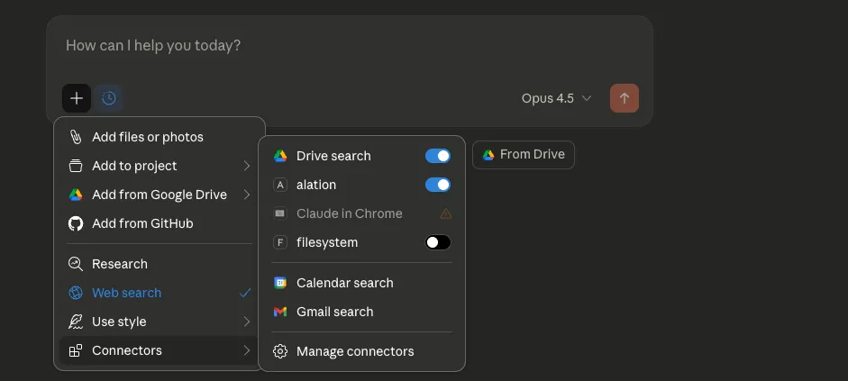Click the Google Calendar icon
This screenshot has width=848, height=381.
[280, 283]
